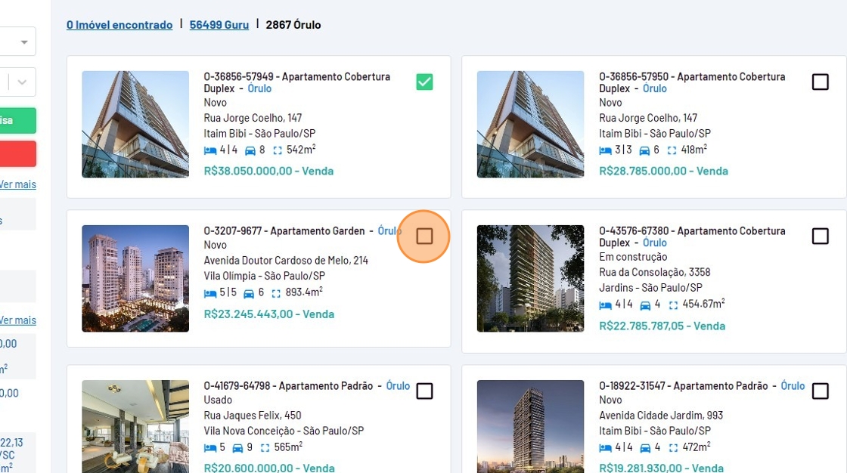The image size is (847, 473).
Task: Tick the checkbox for listing O-18922-31547
Action: pos(820,391)
